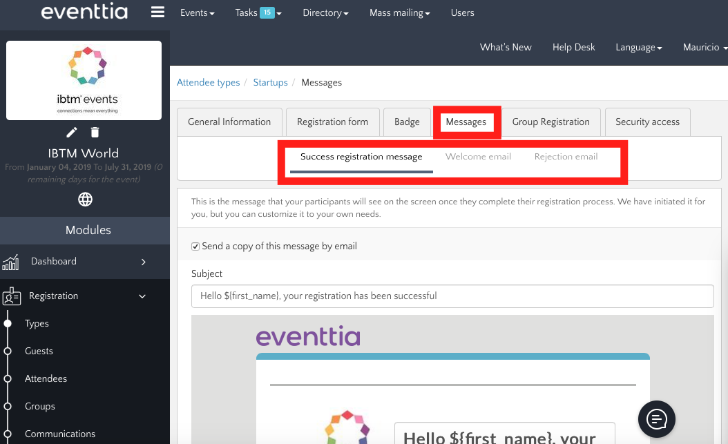Image resolution: width=728 pixels, height=444 pixels.
Task: Click the pencil edit event icon
Action: (x=72, y=132)
